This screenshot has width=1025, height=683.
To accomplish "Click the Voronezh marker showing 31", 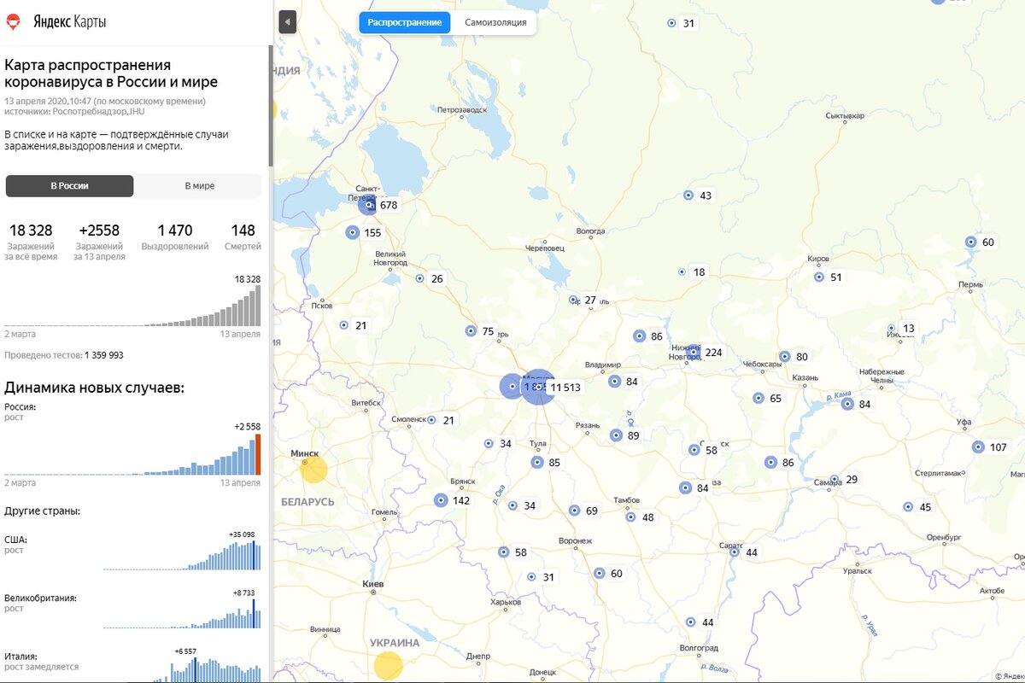I will click(530, 577).
